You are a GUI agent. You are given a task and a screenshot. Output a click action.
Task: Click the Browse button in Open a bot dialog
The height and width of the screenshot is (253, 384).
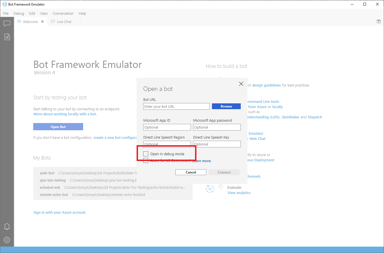[x=226, y=106]
